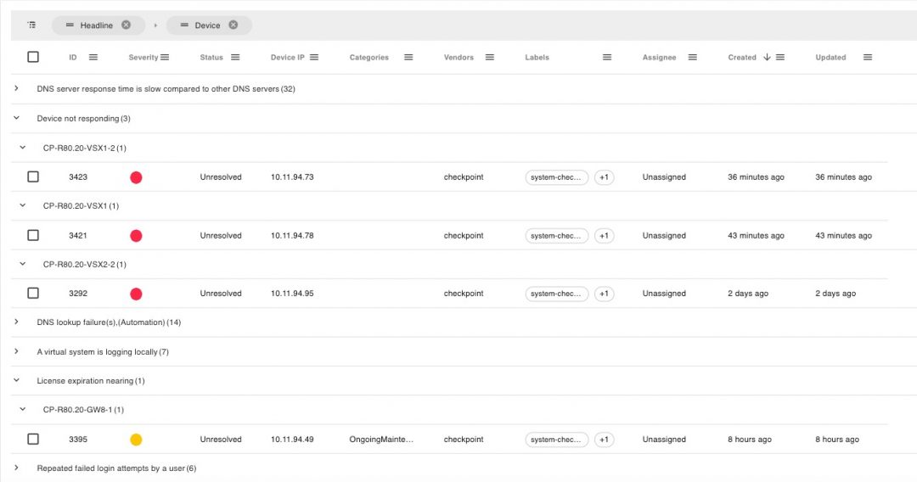Open the Severity column menu icon
The height and width of the screenshot is (482, 917).
165,57
